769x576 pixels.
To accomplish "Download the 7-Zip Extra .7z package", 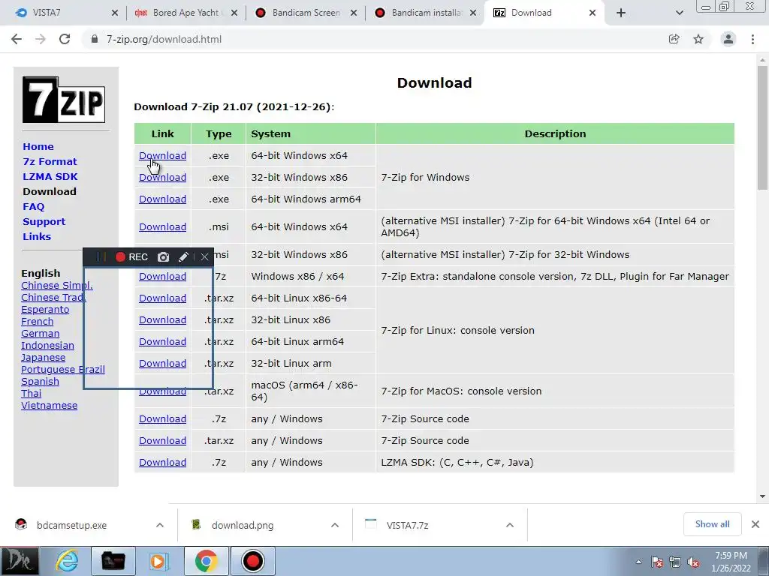I will coord(162,276).
